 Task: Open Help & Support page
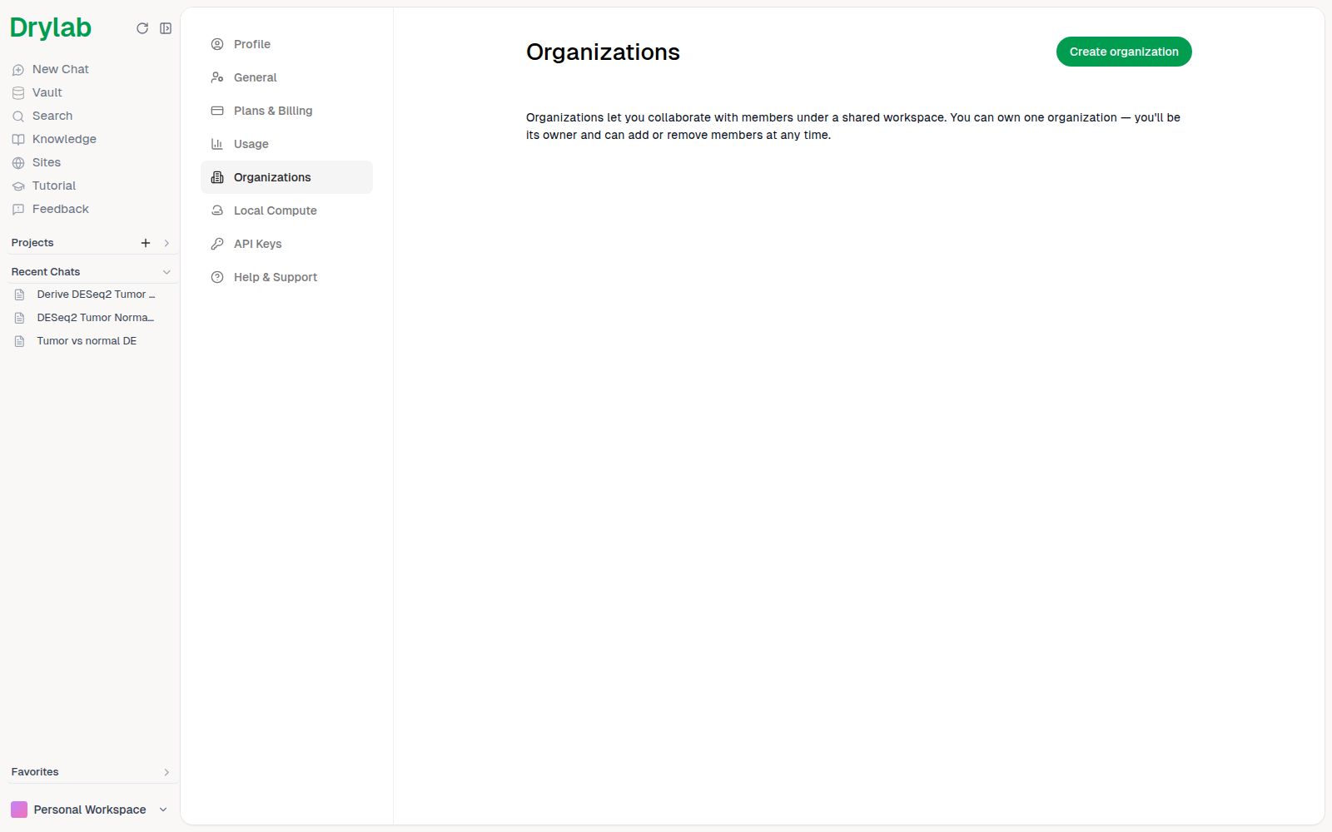286,277
